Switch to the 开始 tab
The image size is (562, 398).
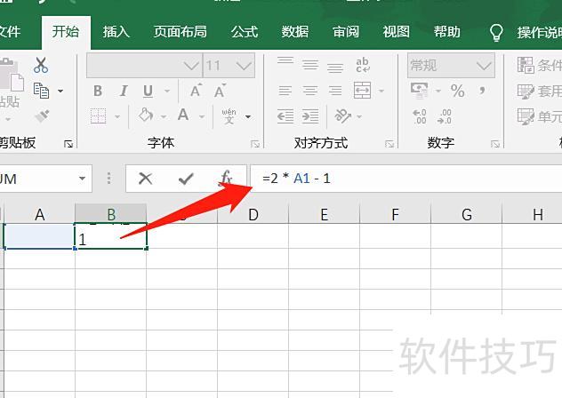pos(66,32)
